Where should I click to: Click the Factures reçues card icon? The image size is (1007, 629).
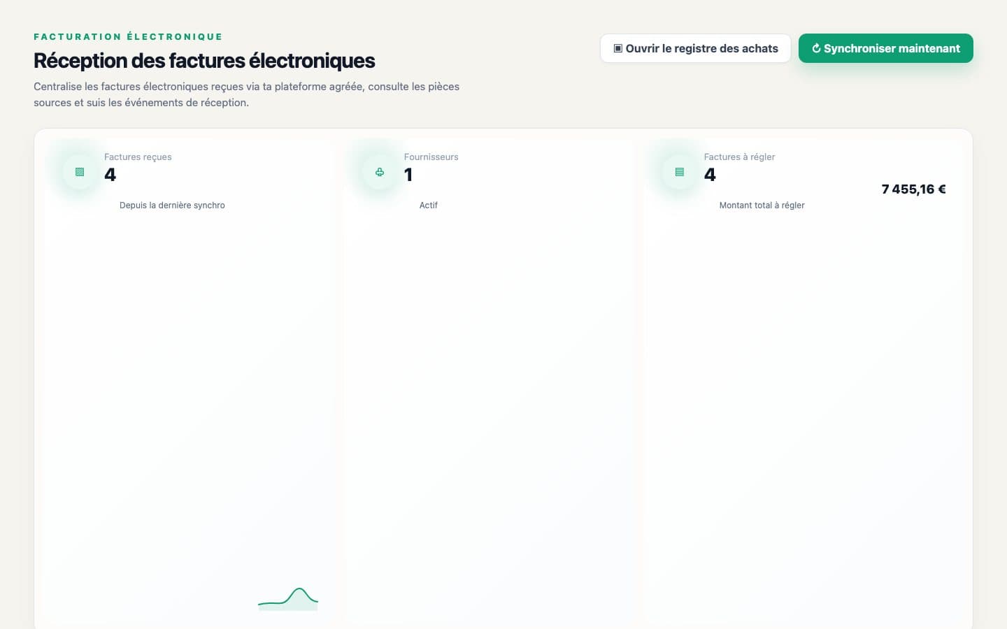tap(80, 172)
